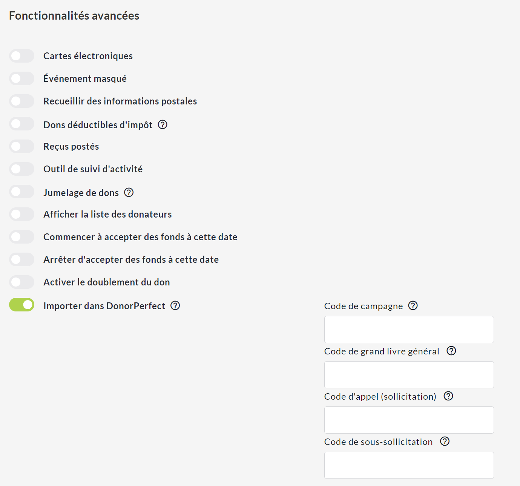Image resolution: width=520 pixels, height=486 pixels.
Task: Click help icon beside Code de sous-sollicitation
Action: (x=445, y=441)
